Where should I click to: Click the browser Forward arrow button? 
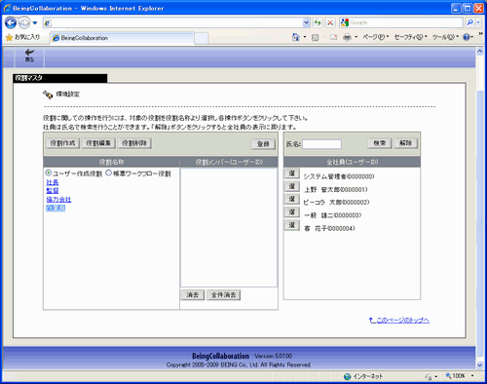(23, 22)
